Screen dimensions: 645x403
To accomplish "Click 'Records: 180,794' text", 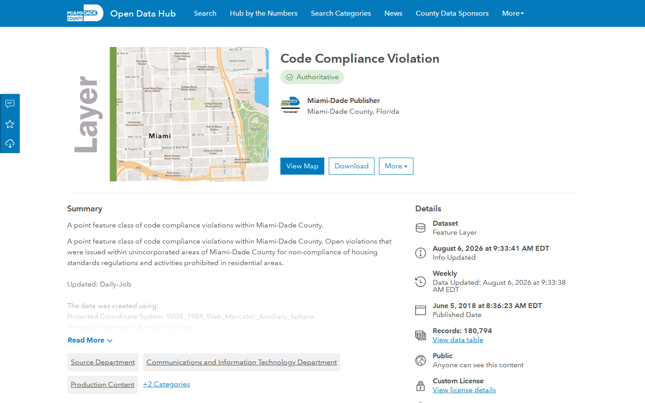I will pos(462,331).
